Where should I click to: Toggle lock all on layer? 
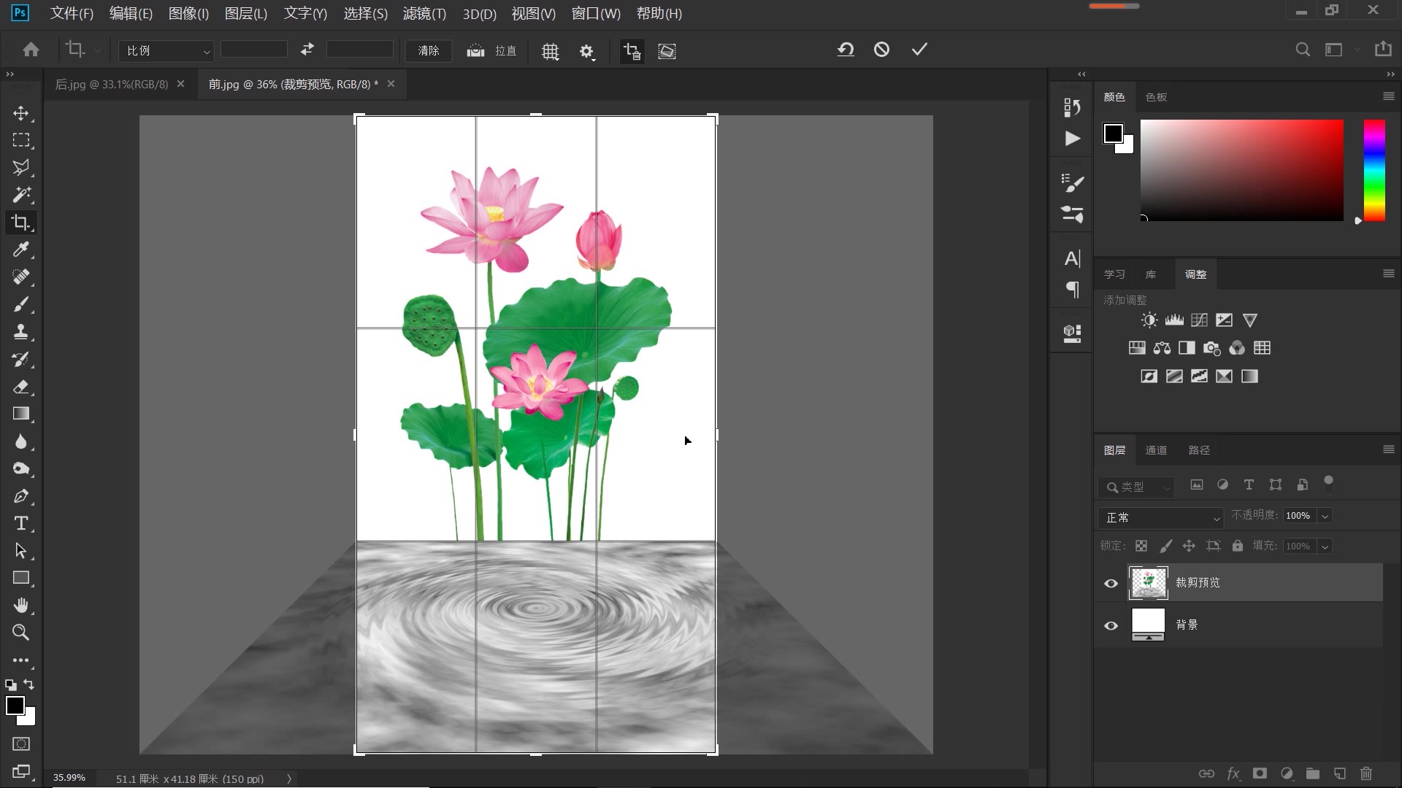tap(1237, 546)
